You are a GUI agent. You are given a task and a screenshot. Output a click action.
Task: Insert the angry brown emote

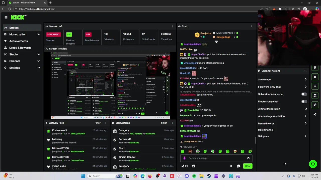pyautogui.click(x=190, y=151)
